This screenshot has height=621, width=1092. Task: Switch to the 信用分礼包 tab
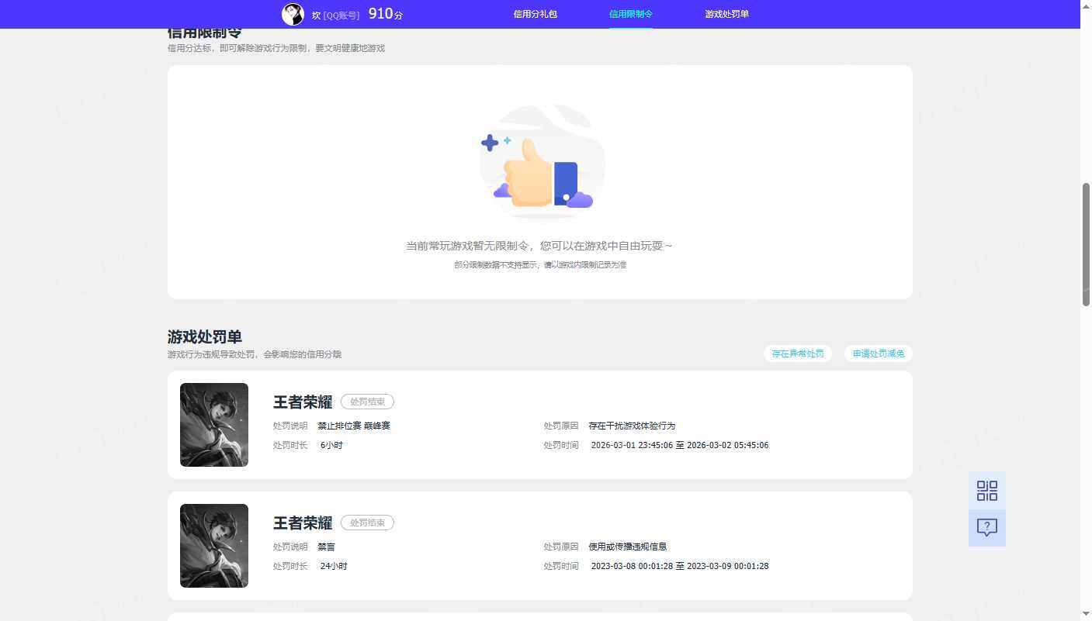click(x=535, y=14)
